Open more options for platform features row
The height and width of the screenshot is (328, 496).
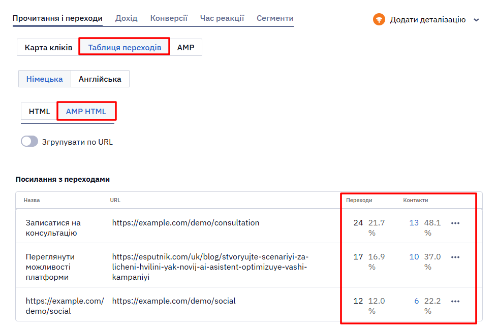(455, 257)
